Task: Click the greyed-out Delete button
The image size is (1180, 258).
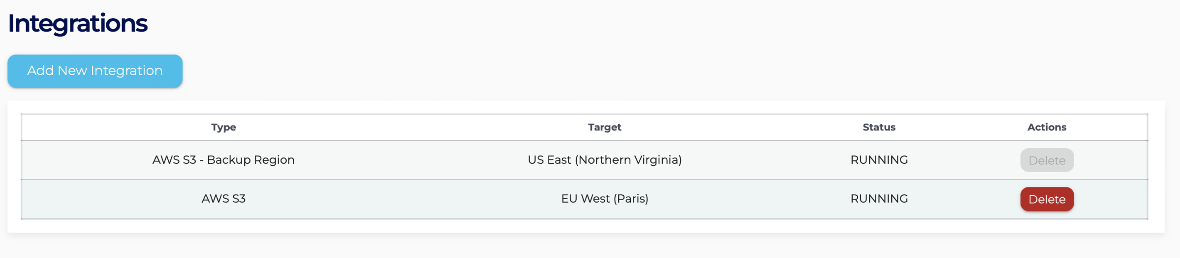Action: coord(1047,160)
